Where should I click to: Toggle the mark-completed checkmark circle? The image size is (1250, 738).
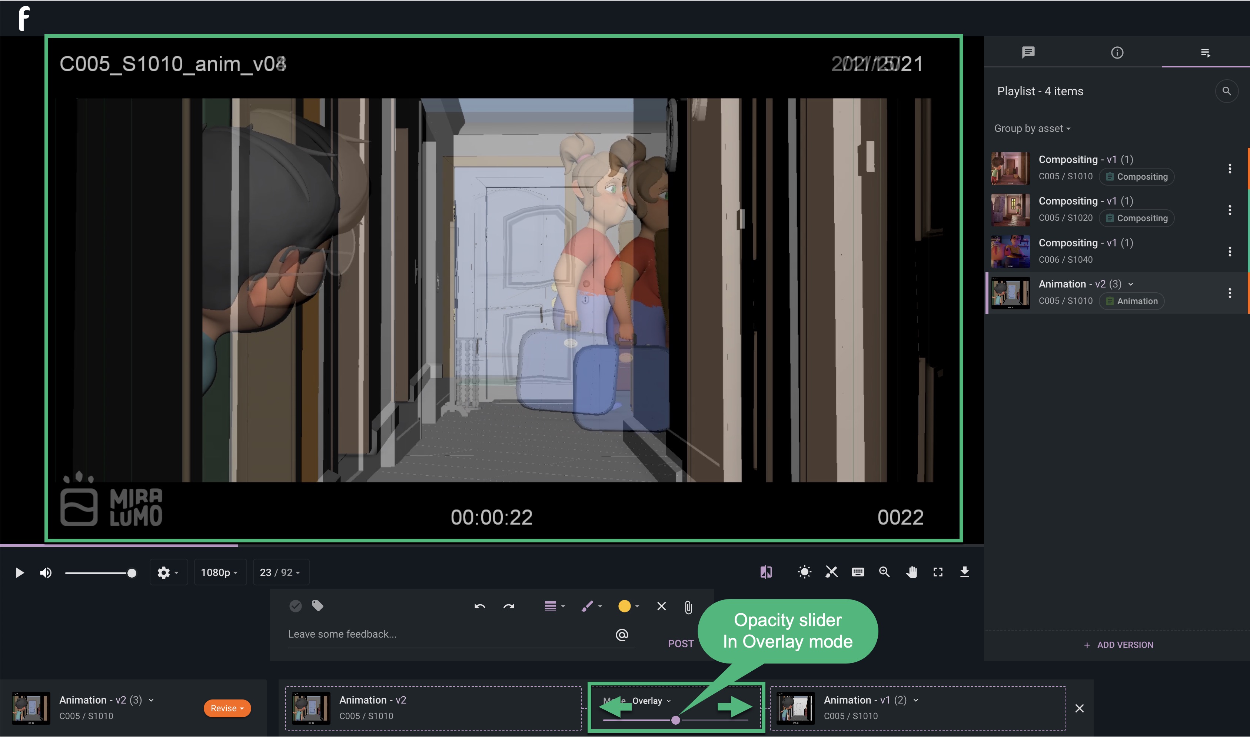point(295,606)
